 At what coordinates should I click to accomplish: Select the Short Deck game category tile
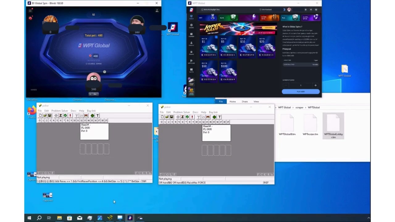[269, 17]
